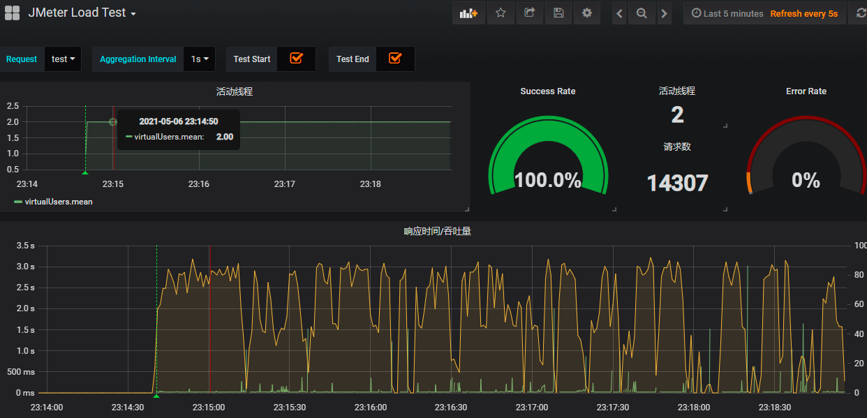
Task: Expand the Request variable dropdown
Action: pos(63,59)
